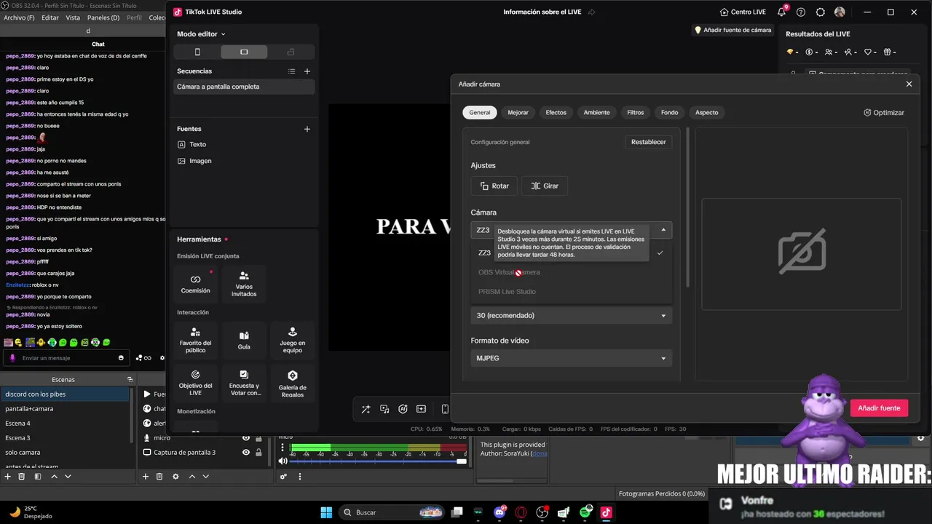
Task: Open the share icon beside Información sobre el LIVE
Action: 591,12
